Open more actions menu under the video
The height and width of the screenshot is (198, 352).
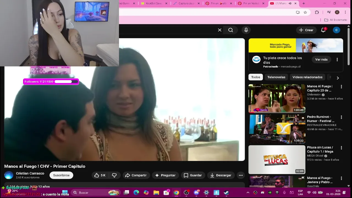(241, 175)
